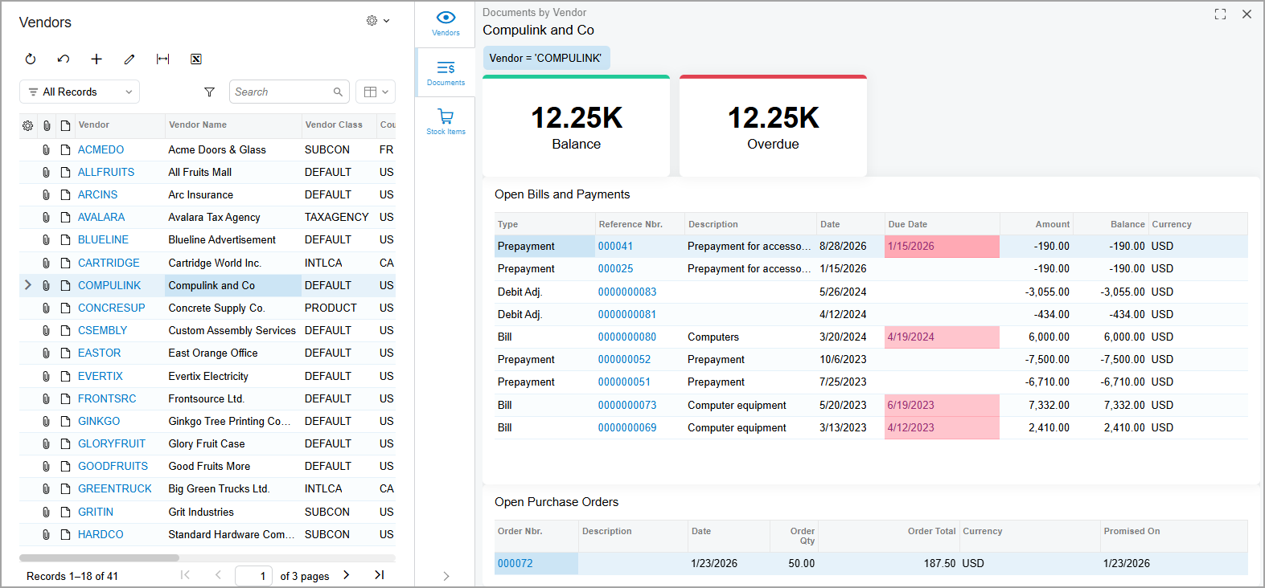
Task: Open bill reference 0000000080
Action: click(x=626, y=337)
